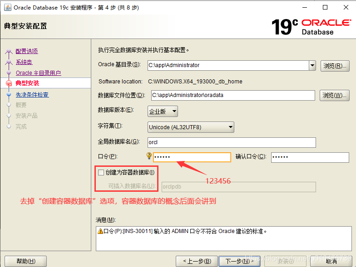Click the 上一步(B) back button
356x267 pixels.
point(197,261)
